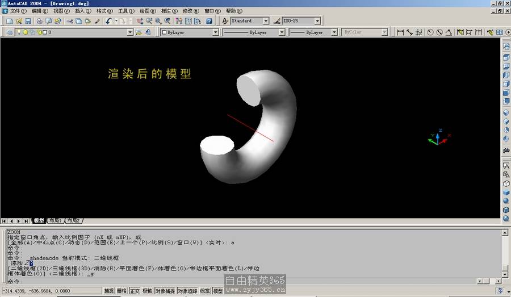511x297 pixels.
Task: Select the Aligned Dimension tool
Action: (409, 32)
